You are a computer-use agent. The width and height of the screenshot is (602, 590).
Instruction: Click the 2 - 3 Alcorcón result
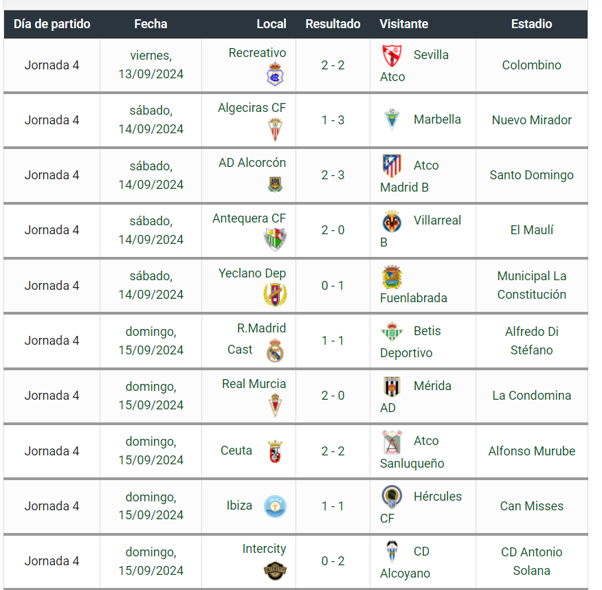(333, 175)
